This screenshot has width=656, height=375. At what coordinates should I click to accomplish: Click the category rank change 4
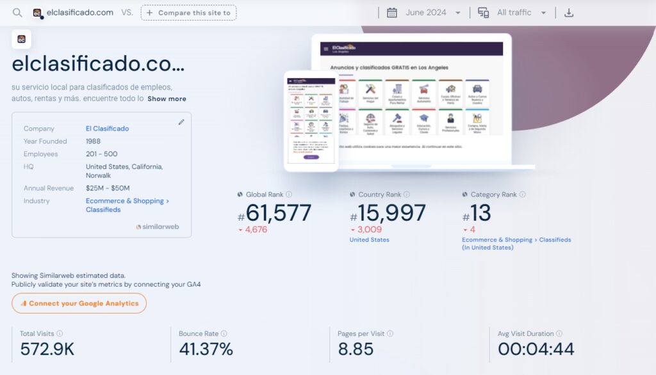(x=472, y=230)
